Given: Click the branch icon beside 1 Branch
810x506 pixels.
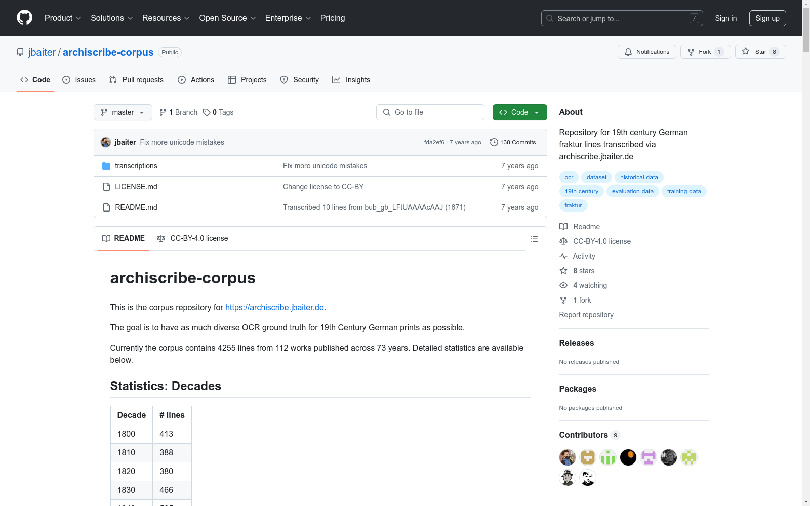Looking at the screenshot, I should pyautogui.click(x=163, y=112).
